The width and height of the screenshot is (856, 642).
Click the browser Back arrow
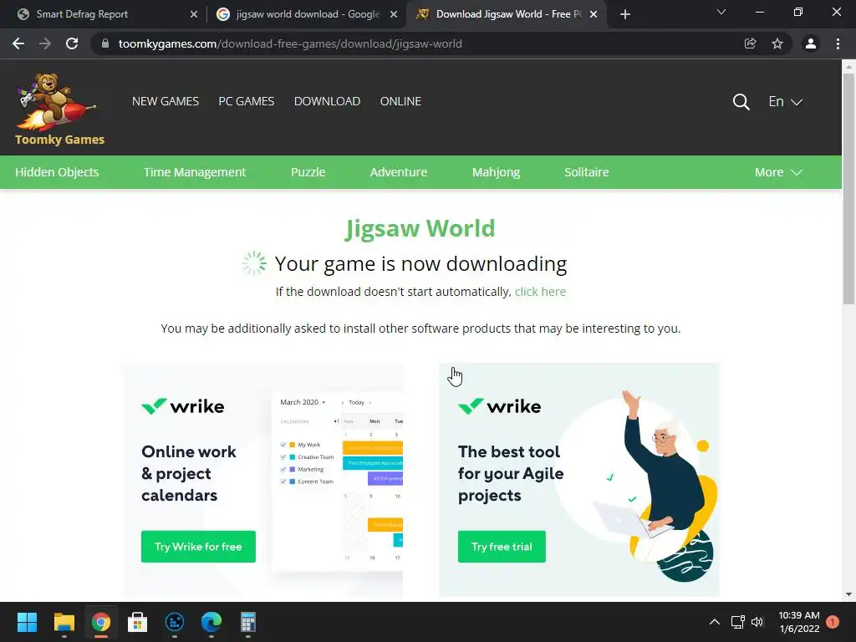click(x=18, y=43)
